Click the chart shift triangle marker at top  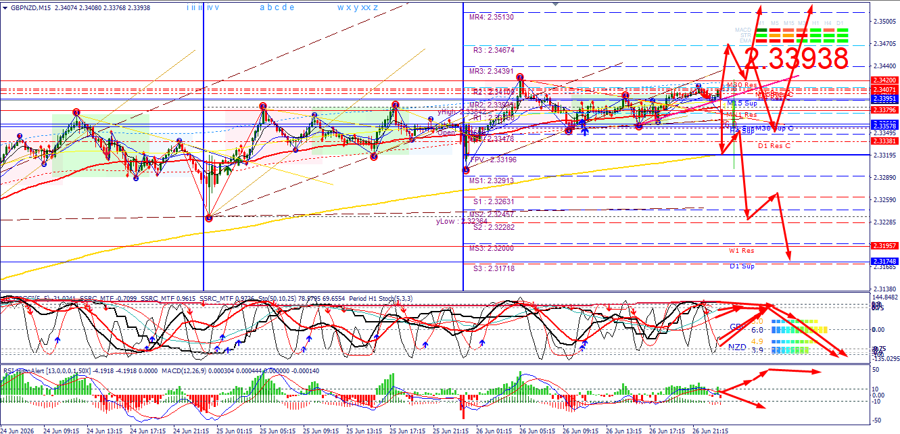(556, 3)
